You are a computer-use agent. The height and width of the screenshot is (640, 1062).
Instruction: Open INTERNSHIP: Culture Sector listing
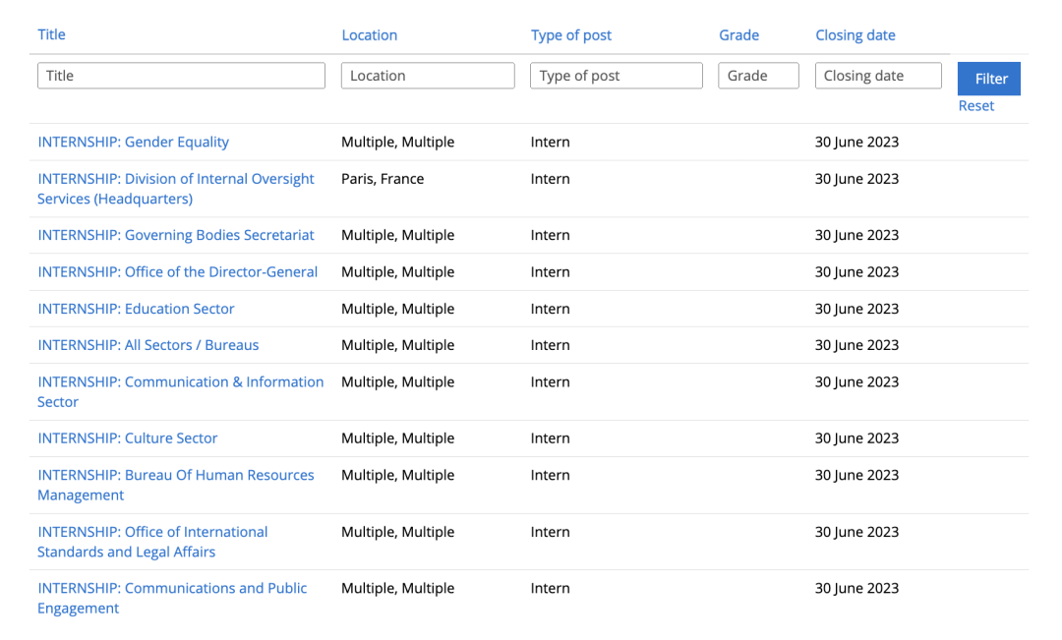coord(127,438)
